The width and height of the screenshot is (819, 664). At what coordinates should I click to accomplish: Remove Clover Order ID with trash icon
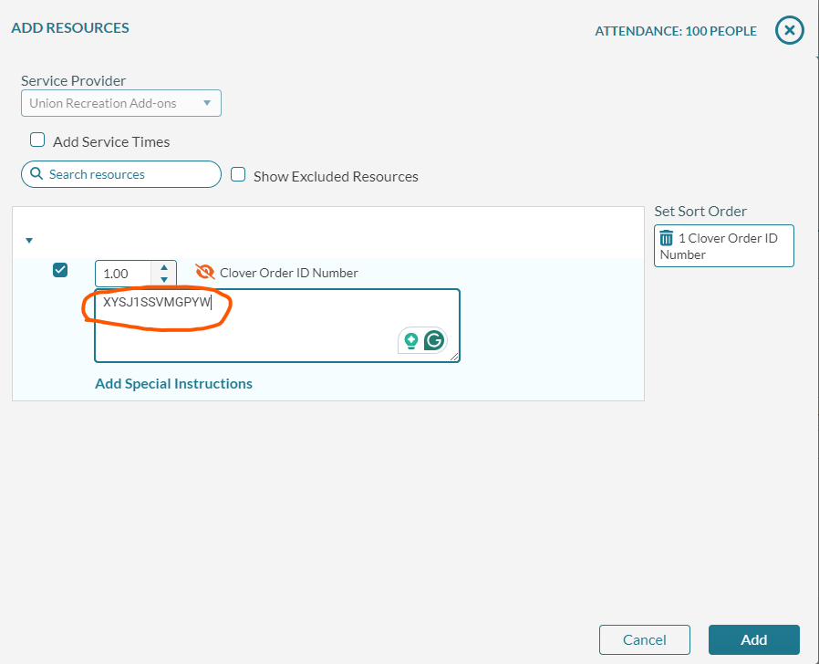[666, 238]
